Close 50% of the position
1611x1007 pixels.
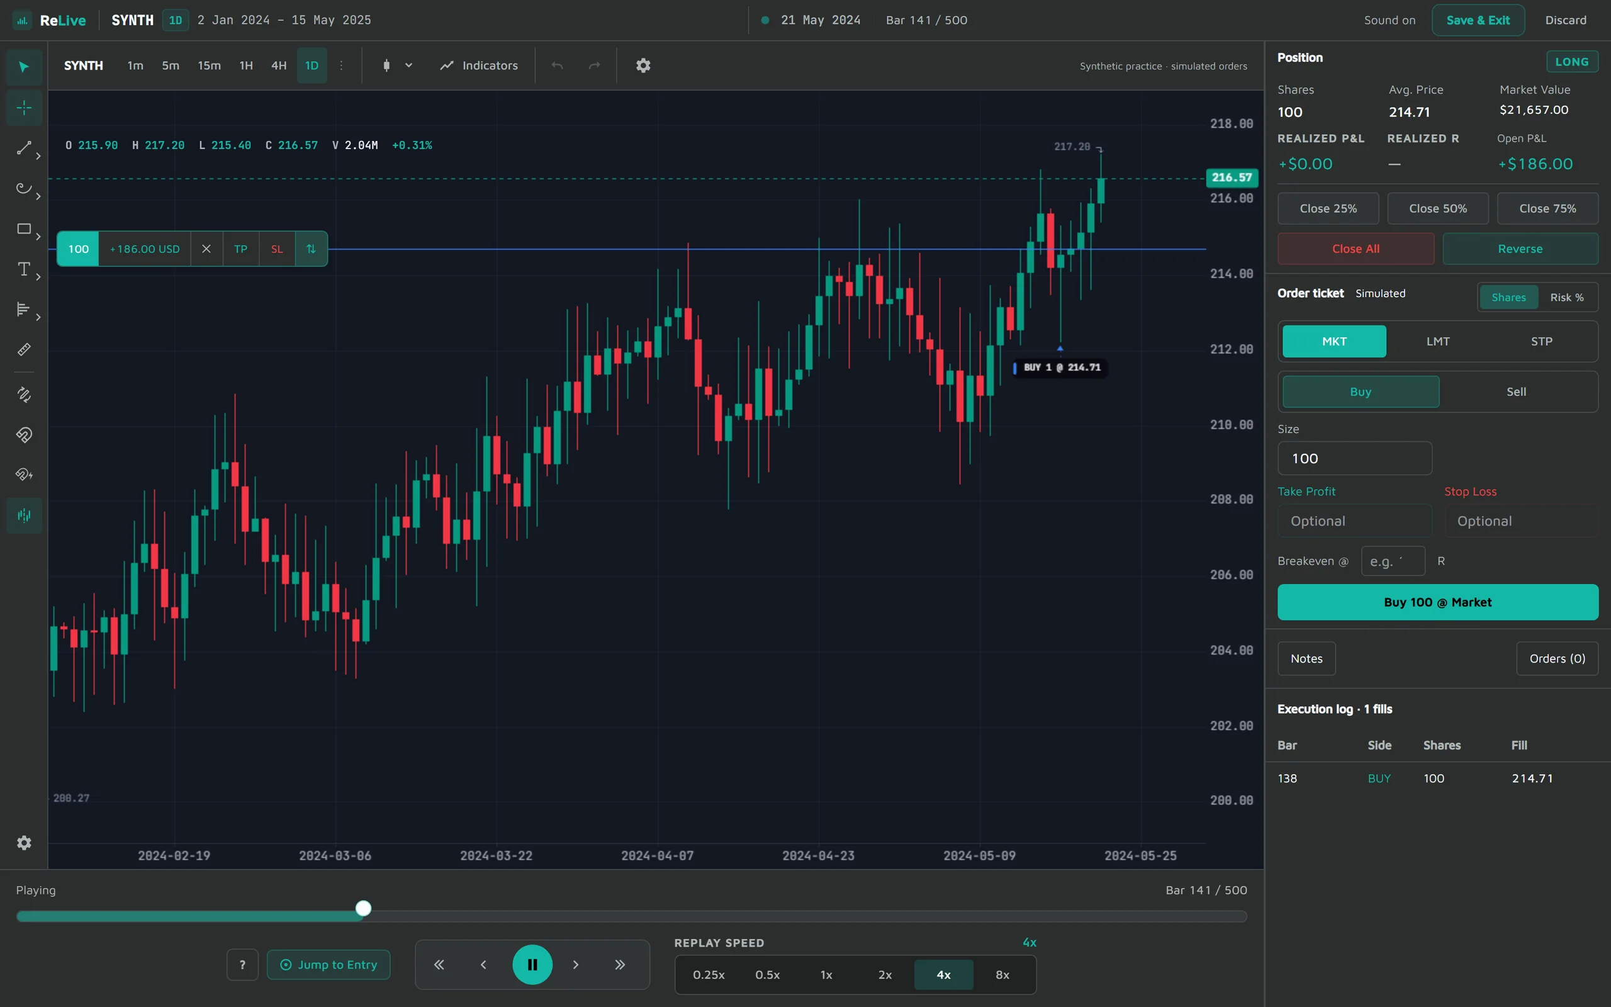coord(1438,208)
